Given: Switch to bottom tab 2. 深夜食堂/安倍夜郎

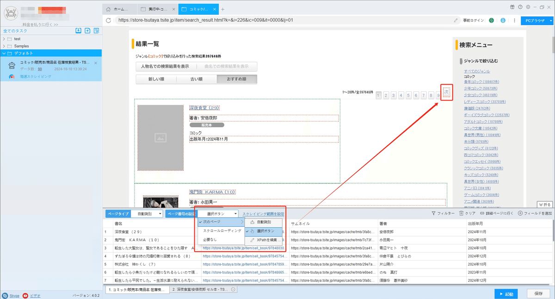Looking at the screenshot, I should coord(203,289).
